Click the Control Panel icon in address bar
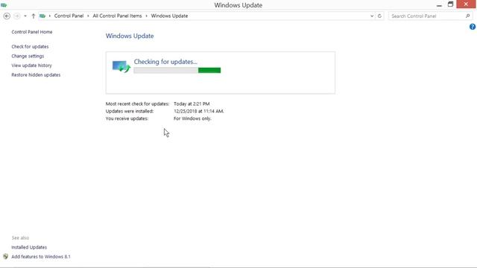The height and width of the screenshot is (268, 477). pyautogui.click(x=42, y=16)
